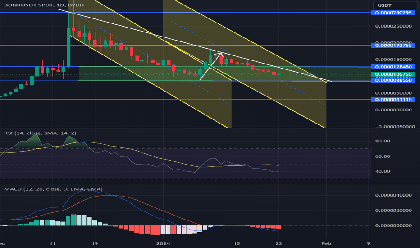Click the RSI 80.00 scale value
The width and height of the screenshot is (420, 248).
point(383,141)
